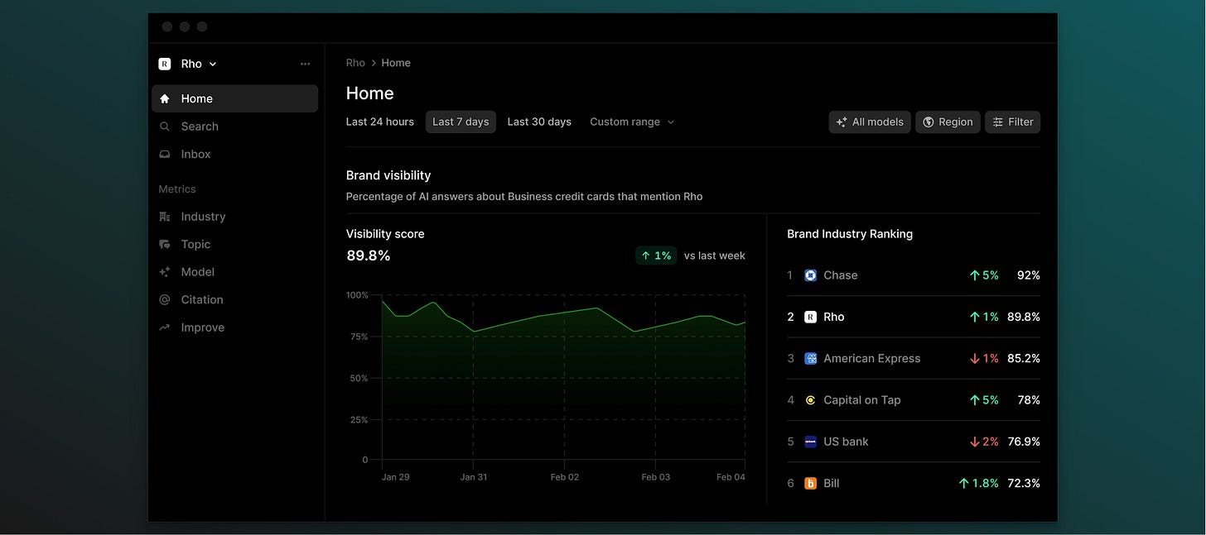The image size is (1206, 535).
Task: Select the Chase ranking row name
Action: coord(841,275)
